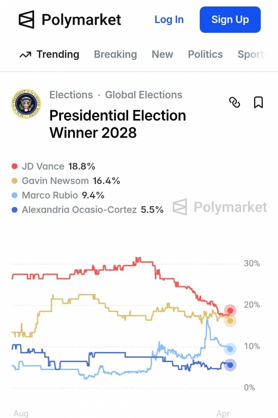Click the Polymarket logo icon in header
The height and width of the screenshot is (418, 278).
click(26, 20)
